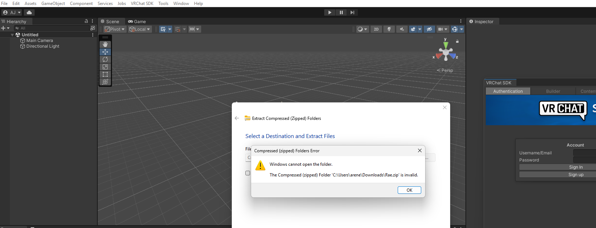
Task: Open the Pivot/Center handle position dropdown
Action: tap(115, 29)
